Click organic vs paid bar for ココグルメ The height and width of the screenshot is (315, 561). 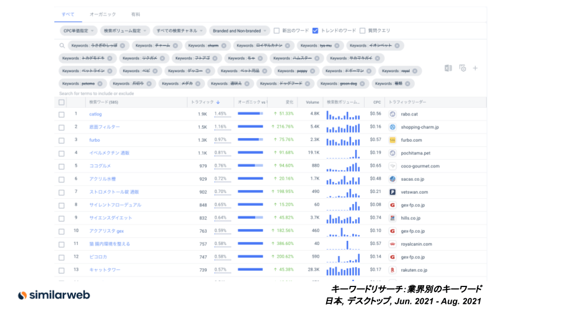click(251, 166)
